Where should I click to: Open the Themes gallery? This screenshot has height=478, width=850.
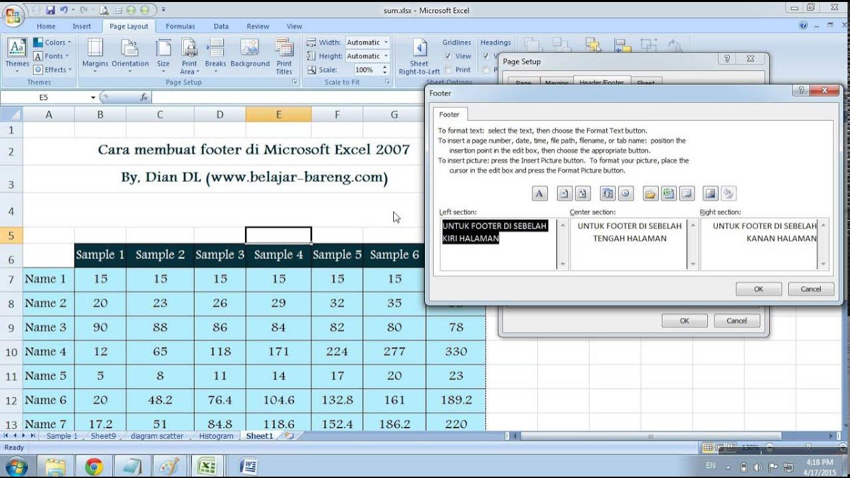tap(17, 56)
